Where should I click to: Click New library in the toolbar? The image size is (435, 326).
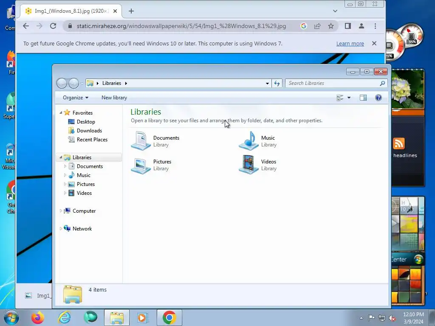point(114,98)
